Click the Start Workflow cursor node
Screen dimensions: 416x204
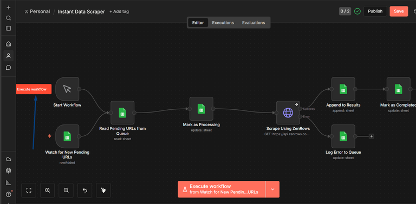[67, 89]
